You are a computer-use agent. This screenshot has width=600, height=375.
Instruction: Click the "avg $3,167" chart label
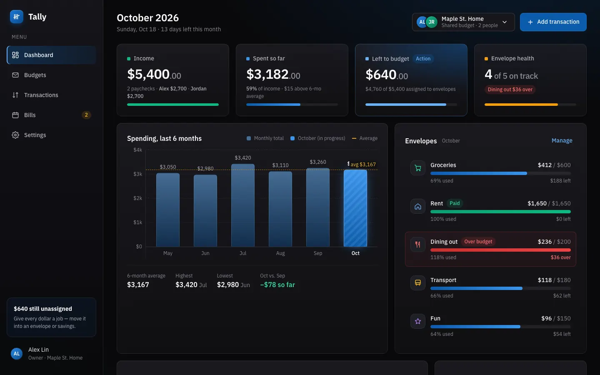tap(363, 165)
